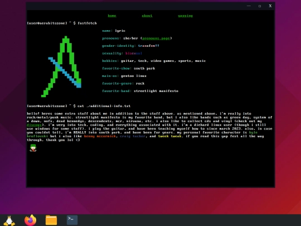
Task: Select the name value 'lyric'
Action: click(120, 31)
